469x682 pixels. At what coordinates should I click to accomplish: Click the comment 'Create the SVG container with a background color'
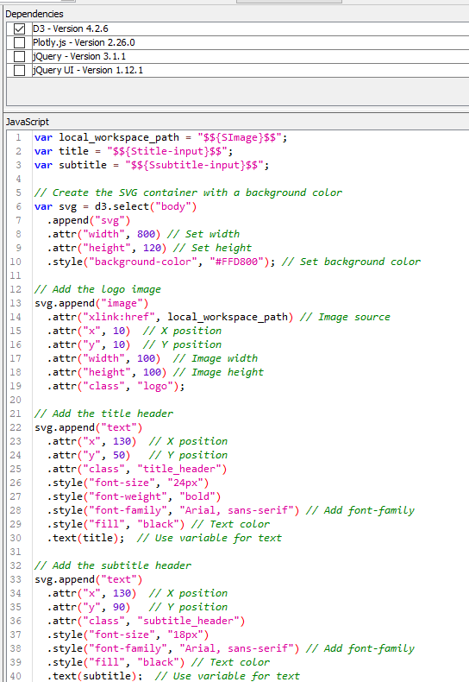pyautogui.click(x=188, y=193)
